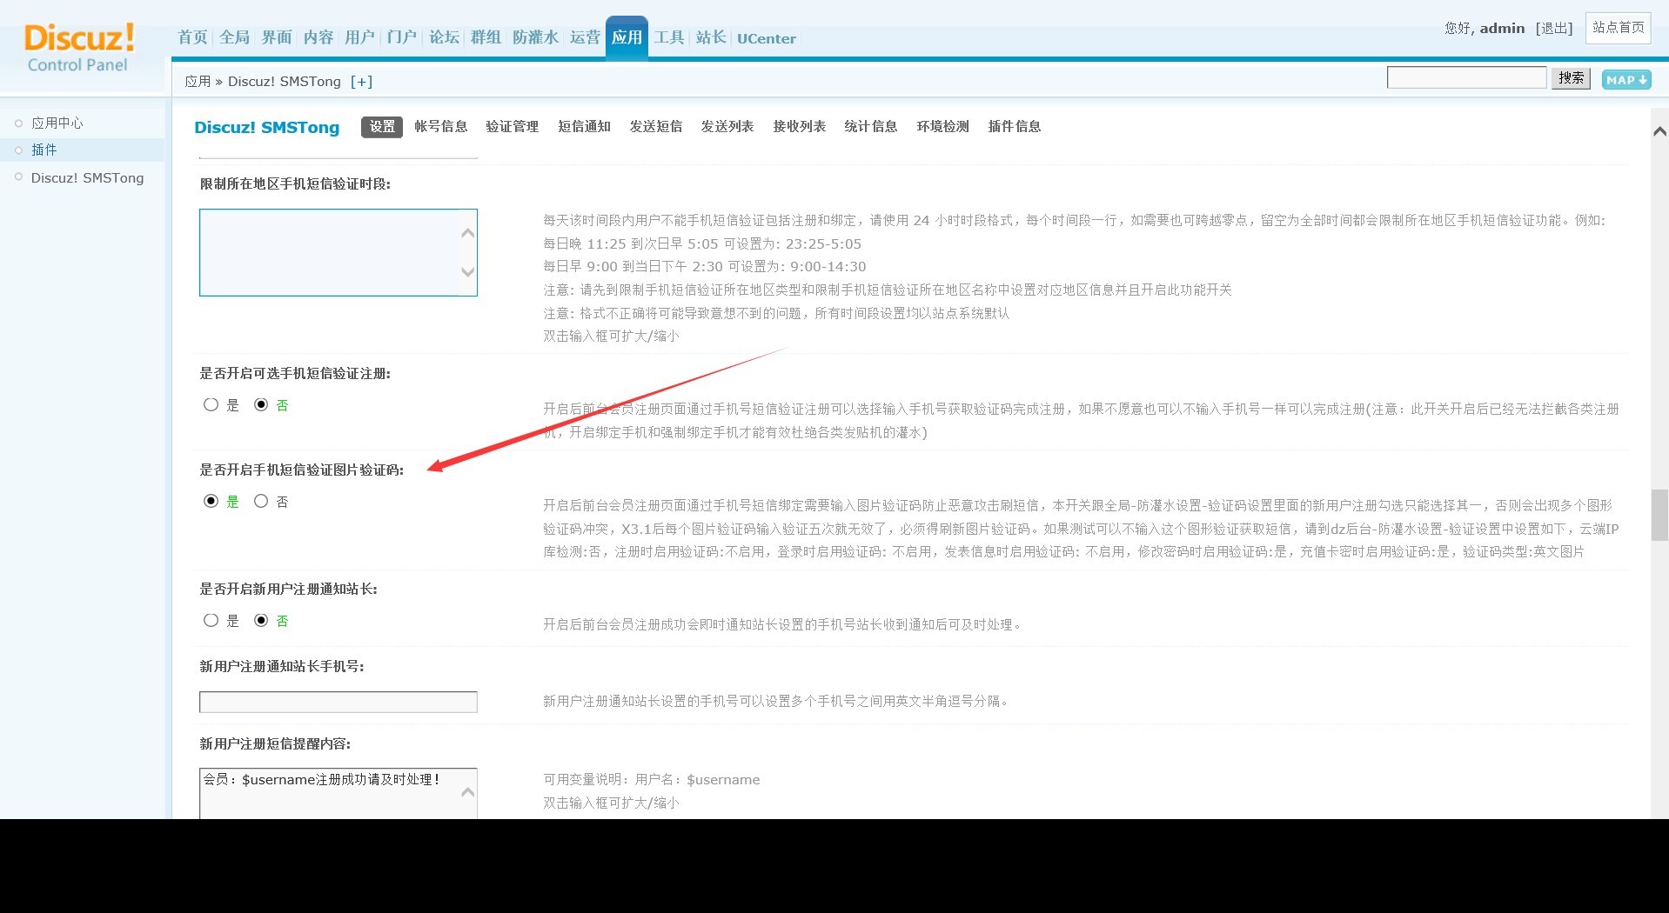Click the 退出 logout link
The height and width of the screenshot is (913, 1669).
point(1554,28)
